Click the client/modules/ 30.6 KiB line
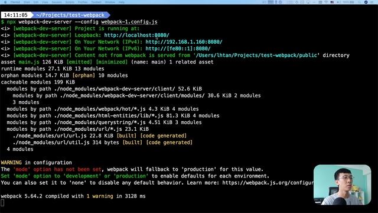 tap(136, 96)
